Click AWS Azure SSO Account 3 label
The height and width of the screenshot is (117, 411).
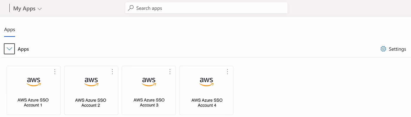149,103
